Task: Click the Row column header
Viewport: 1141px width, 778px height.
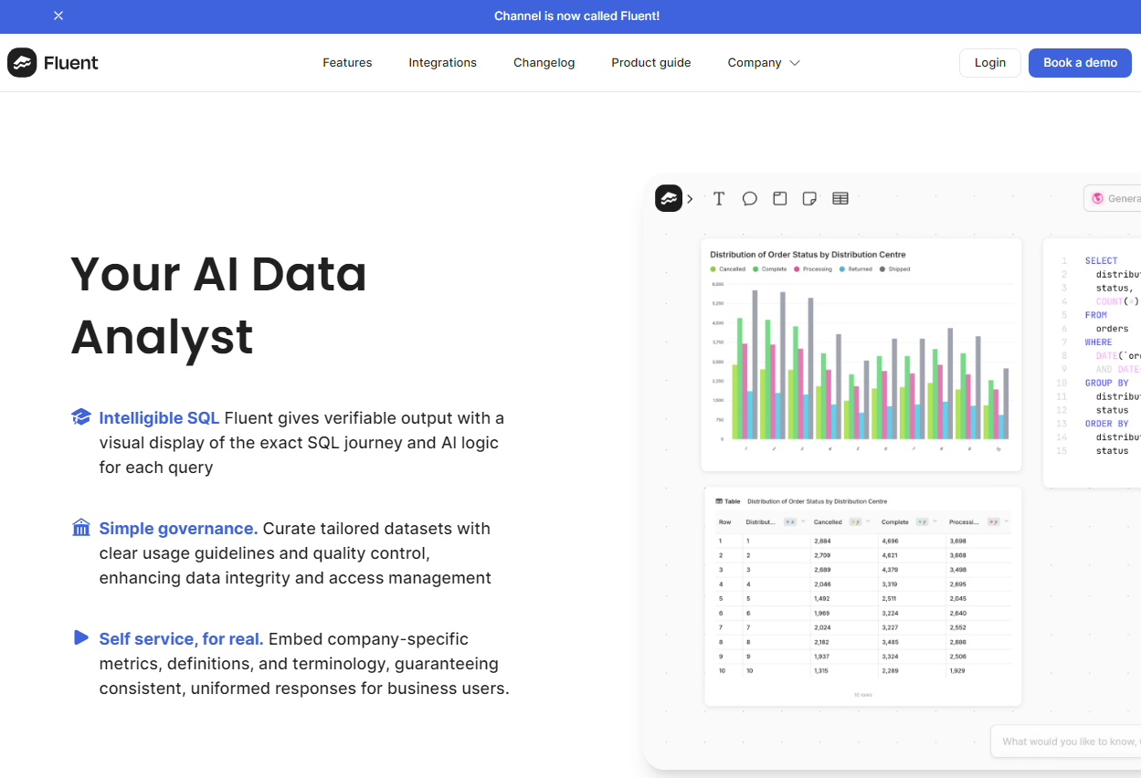Action: click(725, 522)
